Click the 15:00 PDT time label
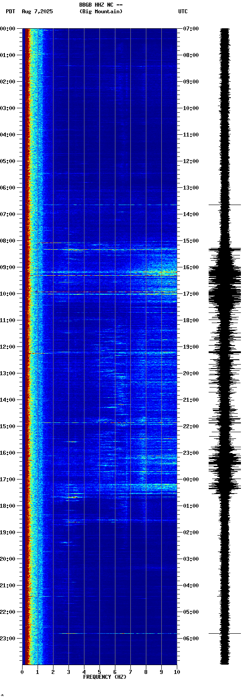244x700 pixels. point(8,426)
